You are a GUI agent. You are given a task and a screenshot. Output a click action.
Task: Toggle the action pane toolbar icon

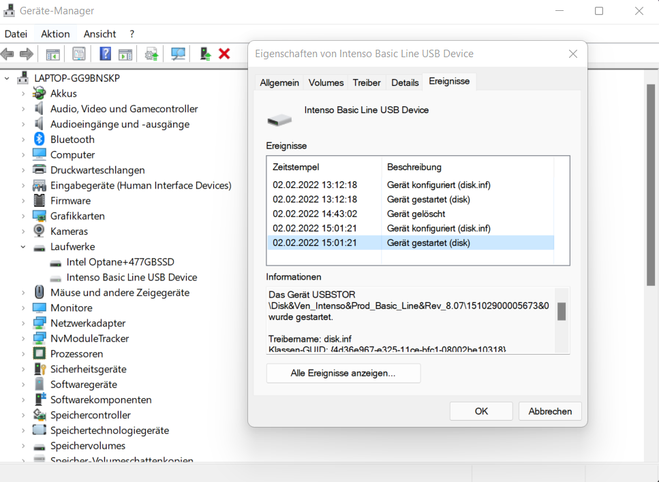(125, 54)
